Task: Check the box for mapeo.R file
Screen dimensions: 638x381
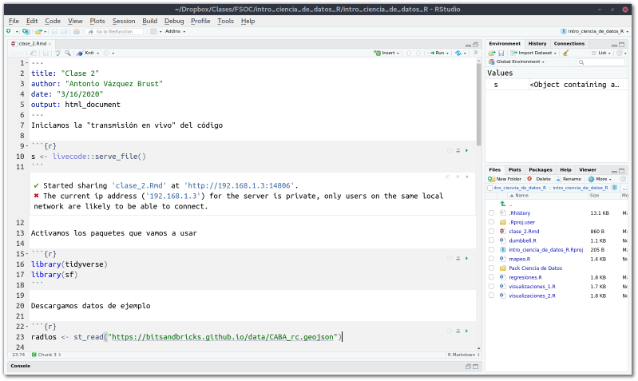Action: [491, 259]
